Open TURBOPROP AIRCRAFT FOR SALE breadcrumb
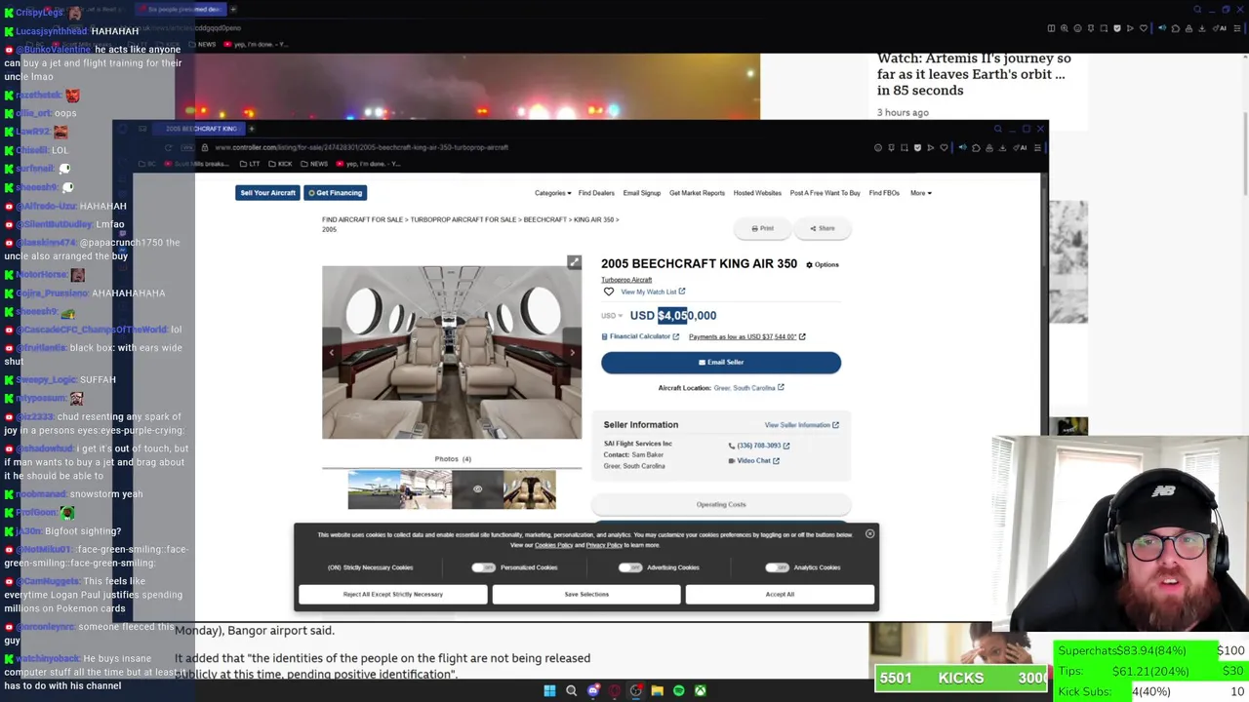This screenshot has height=702, width=1249. point(463,220)
